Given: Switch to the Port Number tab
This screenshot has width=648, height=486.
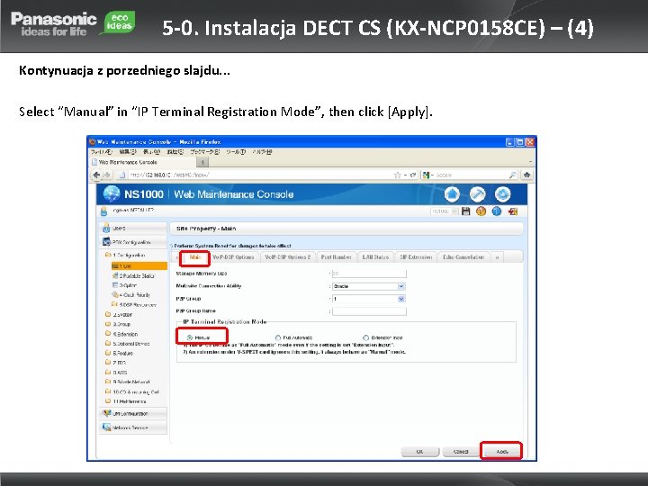Looking at the screenshot, I should click(336, 257).
